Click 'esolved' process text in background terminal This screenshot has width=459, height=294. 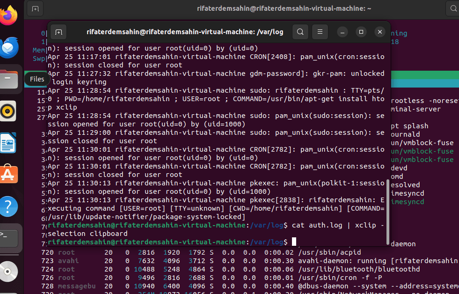click(x=406, y=185)
